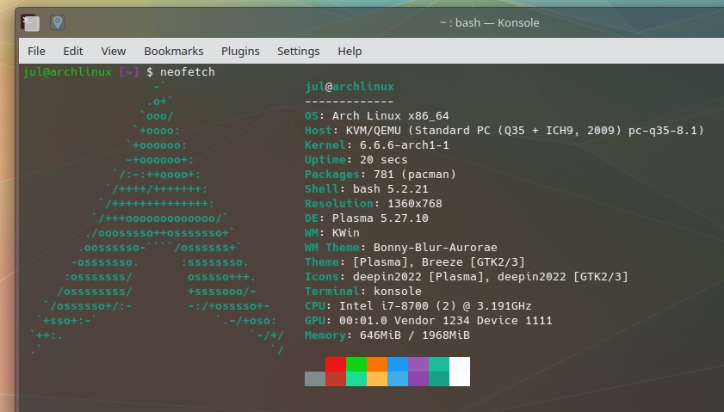Open the Help menu

pyautogui.click(x=350, y=52)
